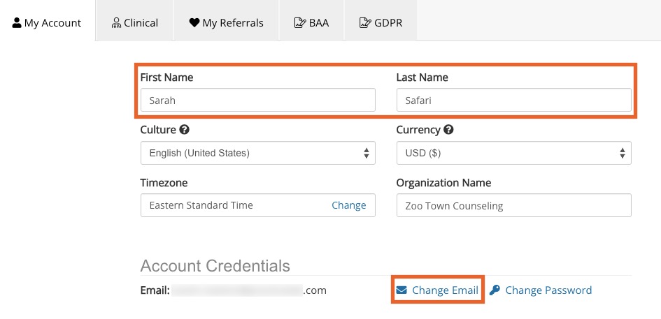Image resolution: width=661 pixels, height=319 pixels.
Task: Focus the First Name input field
Action: click(x=257, y=100)
